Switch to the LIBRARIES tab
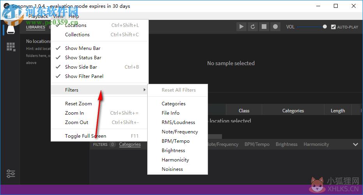 pos(35,27)
